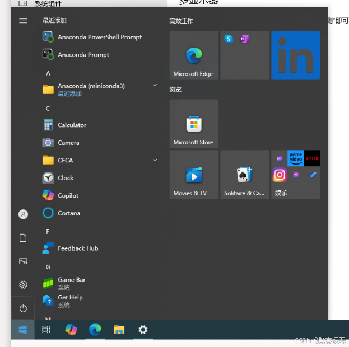The width and height of the screenshot is (349, 347).
Task: Expand the Start menu hamburger navigation
Action: [23, 21]
